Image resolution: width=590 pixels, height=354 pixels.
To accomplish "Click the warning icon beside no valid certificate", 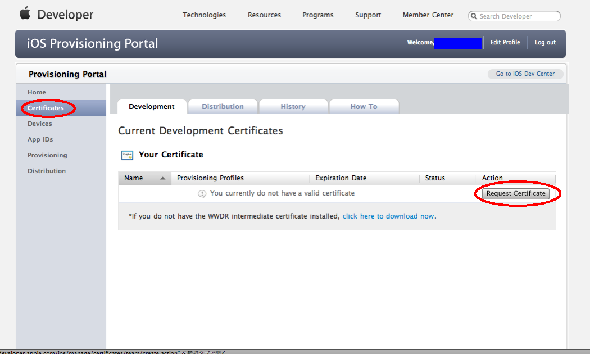I will (202, 194).
